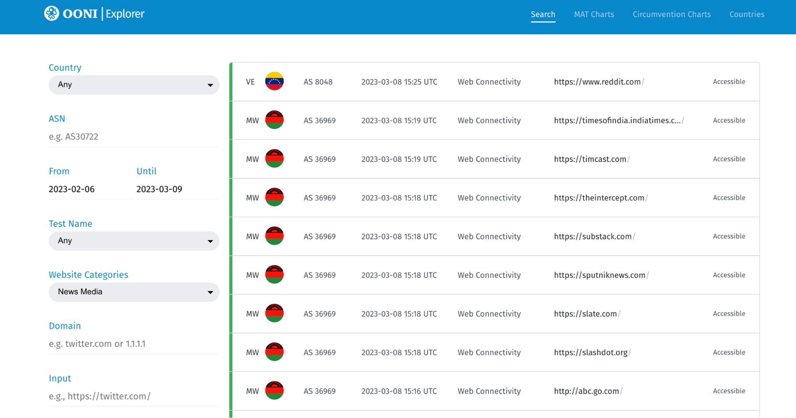The width and height of the screenshot is (796, 418).
Task: Open the reddit.com measurement result
Action: point(597,82)
